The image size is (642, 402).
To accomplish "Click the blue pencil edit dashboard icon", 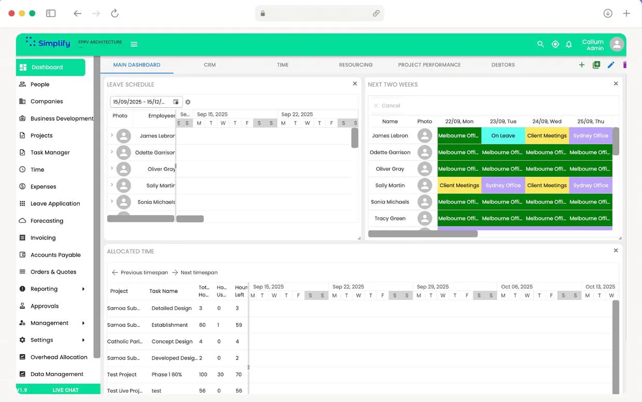I will pos(611,65).
